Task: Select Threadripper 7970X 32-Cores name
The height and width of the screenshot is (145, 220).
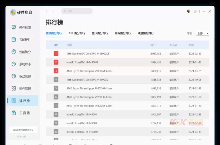Action: click(89, 97)
